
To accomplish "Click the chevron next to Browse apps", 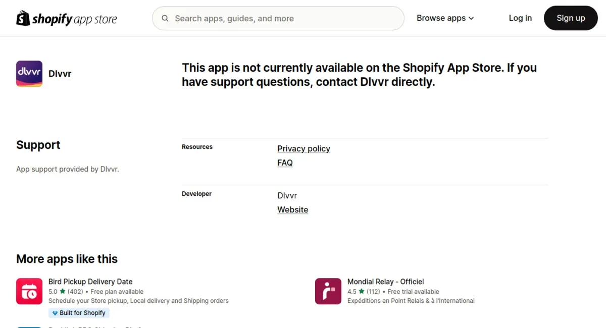I will [471, 19].
